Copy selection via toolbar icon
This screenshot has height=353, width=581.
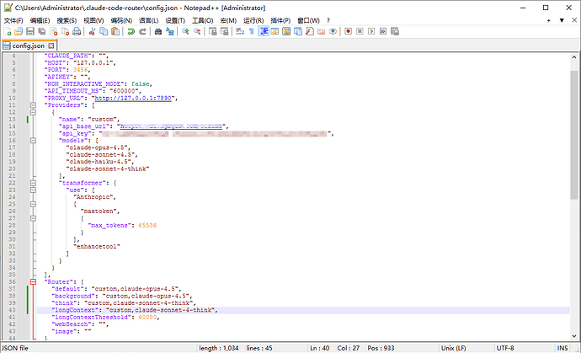point(104,31)
